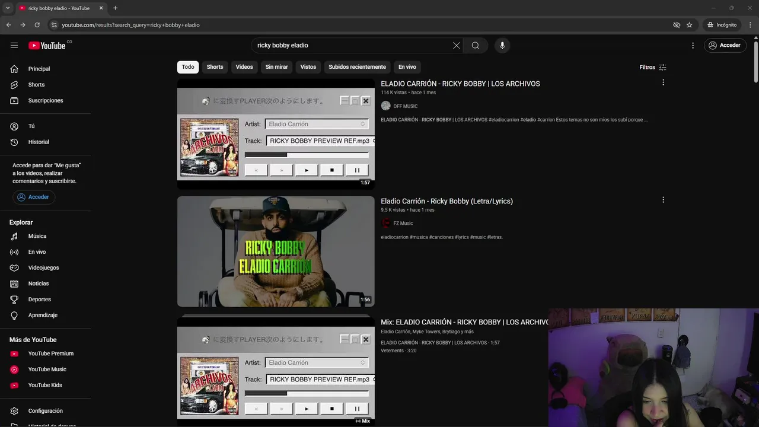Image resolution: width=759 pixels, height=427 pixels.
Task: Select the En vivo filter chip
Action: click(x=407, y=67)
